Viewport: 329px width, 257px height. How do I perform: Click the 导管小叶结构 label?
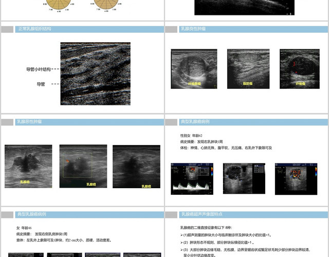pos(39,69)
